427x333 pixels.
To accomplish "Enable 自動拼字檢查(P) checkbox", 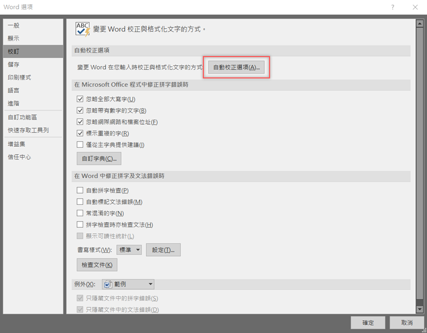I will [x=80, y=190].
